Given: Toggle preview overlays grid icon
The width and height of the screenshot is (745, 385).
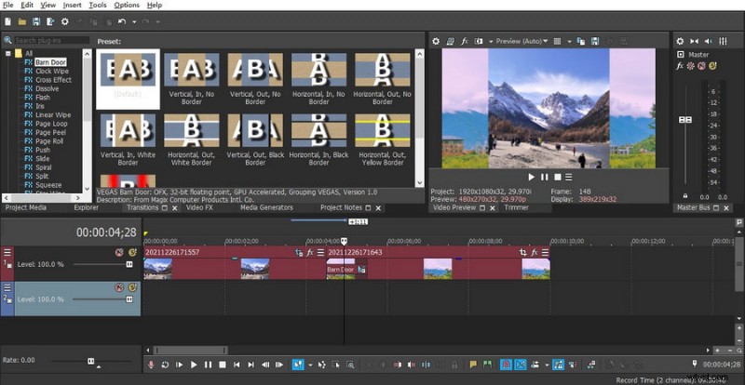Looking at the screenshot, I should [x=558, y=41].
